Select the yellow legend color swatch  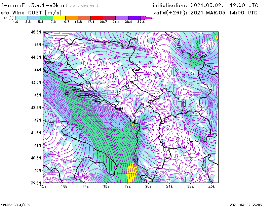tap(59, 18)
